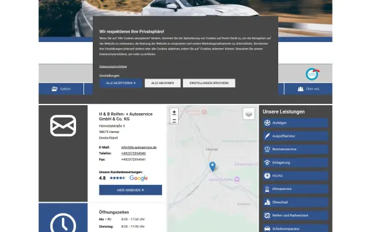The width and height of the screenshot is (371, 232).
Task: Open Reifen- und Radwechsel service
Action: pyautogui.click(x=296, y=215)
